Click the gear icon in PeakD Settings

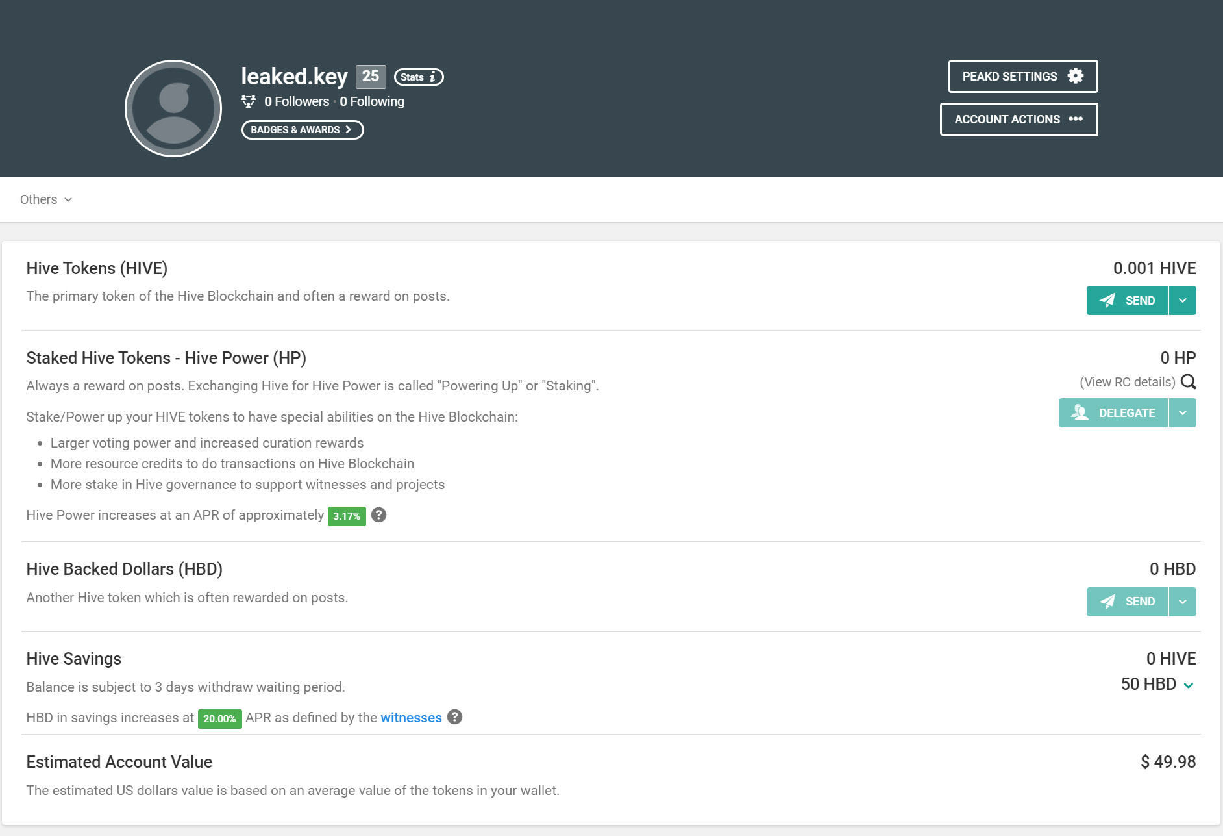pyautogui.click(x=1076, y=76)
